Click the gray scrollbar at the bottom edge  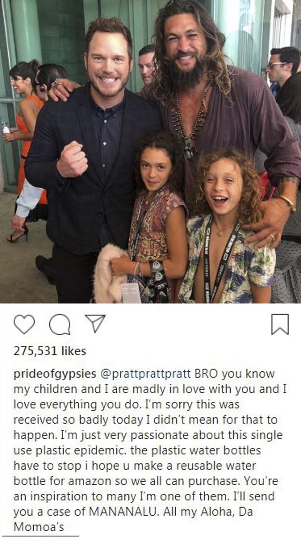coord(39,536)
